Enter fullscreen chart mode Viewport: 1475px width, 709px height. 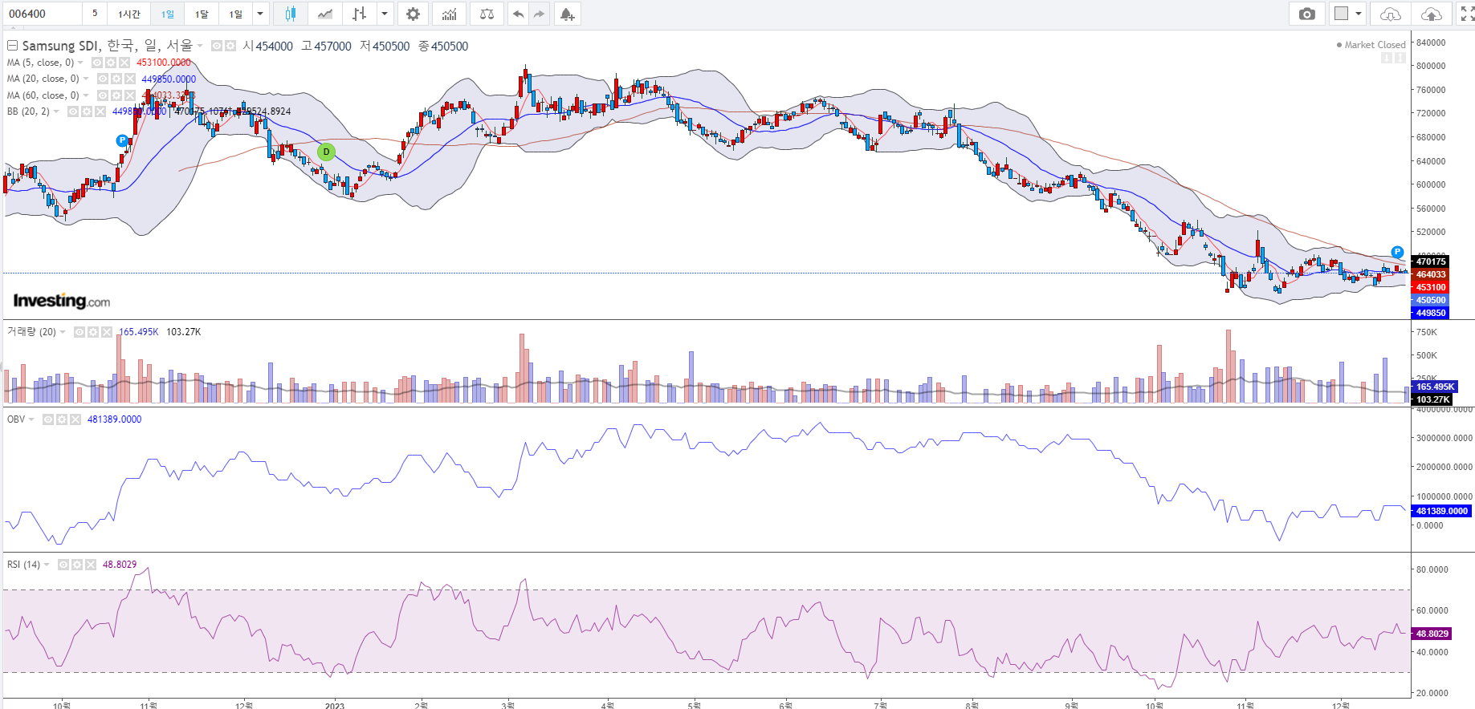pos(1466,14)
